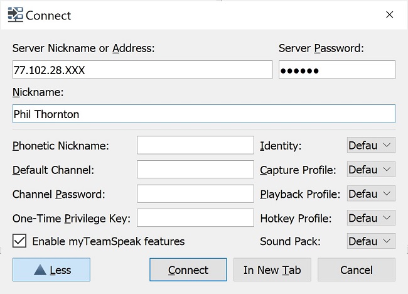Viewport: 408px width, 294px height.
Task: Toggle Enable myTeamSpeak features checkbox
Action: [x=19, y=241]
